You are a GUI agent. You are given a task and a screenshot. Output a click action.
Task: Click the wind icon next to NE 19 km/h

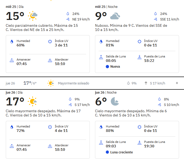(x=68, y=19)
